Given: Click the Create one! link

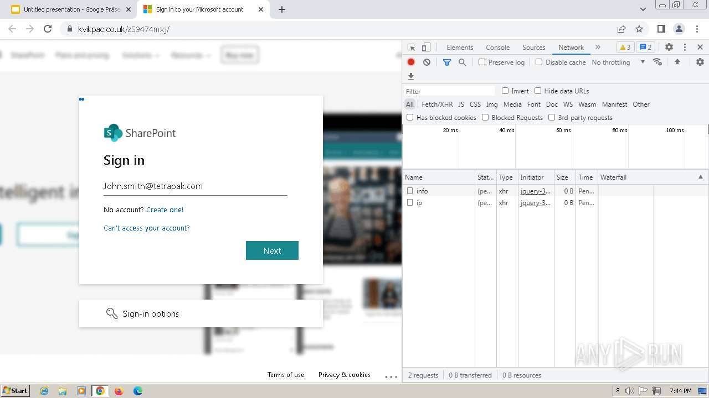Looking at the screenshot, I should (x=165, y=210).
